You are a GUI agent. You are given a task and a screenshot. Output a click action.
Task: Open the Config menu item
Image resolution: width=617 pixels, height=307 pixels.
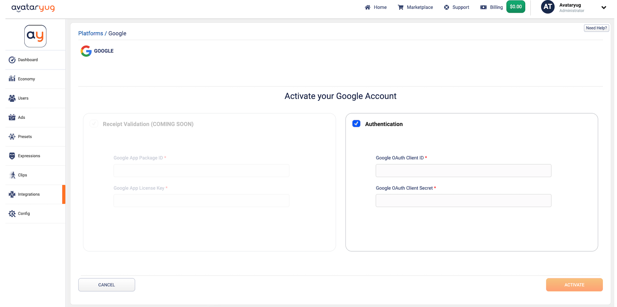click(35, 214)
